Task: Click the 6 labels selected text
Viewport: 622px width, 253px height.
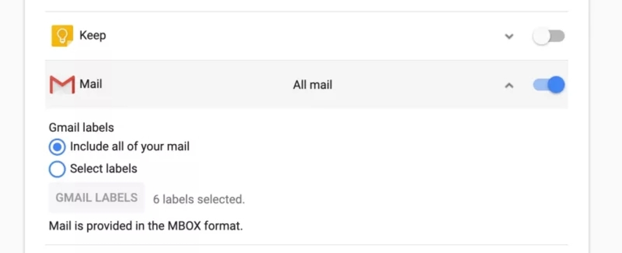Action: 199,199
